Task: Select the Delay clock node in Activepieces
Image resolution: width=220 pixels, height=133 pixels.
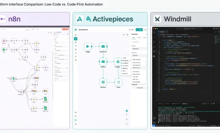Action: point(118,82)
